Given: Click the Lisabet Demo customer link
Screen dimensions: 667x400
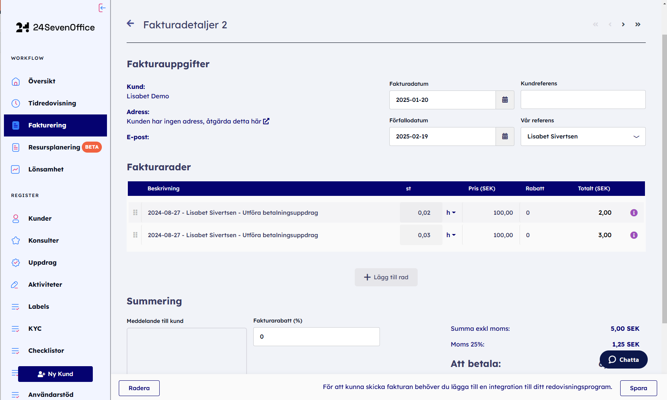Looking at the screenshot, I should click(x=148, y=96).
